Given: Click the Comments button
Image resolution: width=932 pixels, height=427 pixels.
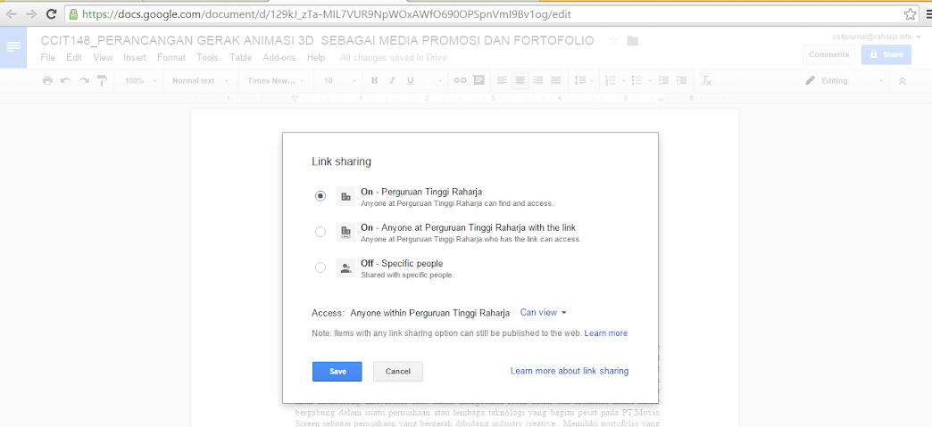Looking at the screenshot, I should pyautogui.click(x=828, y=54).
